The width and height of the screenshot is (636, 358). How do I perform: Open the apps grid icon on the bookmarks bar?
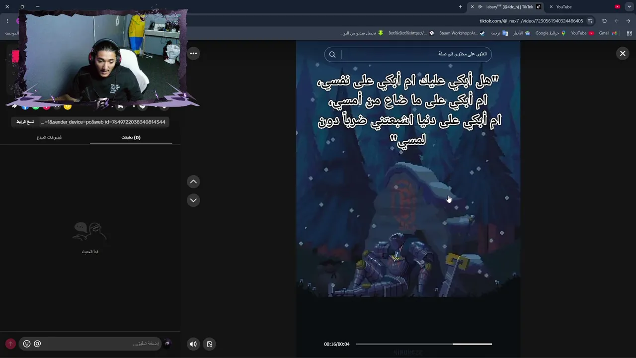coord(630,33)
